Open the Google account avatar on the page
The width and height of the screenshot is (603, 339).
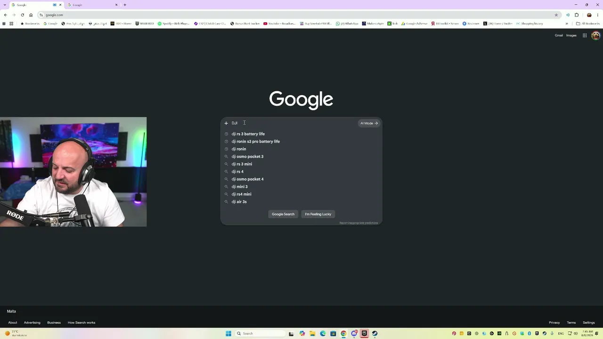(595, 35)
